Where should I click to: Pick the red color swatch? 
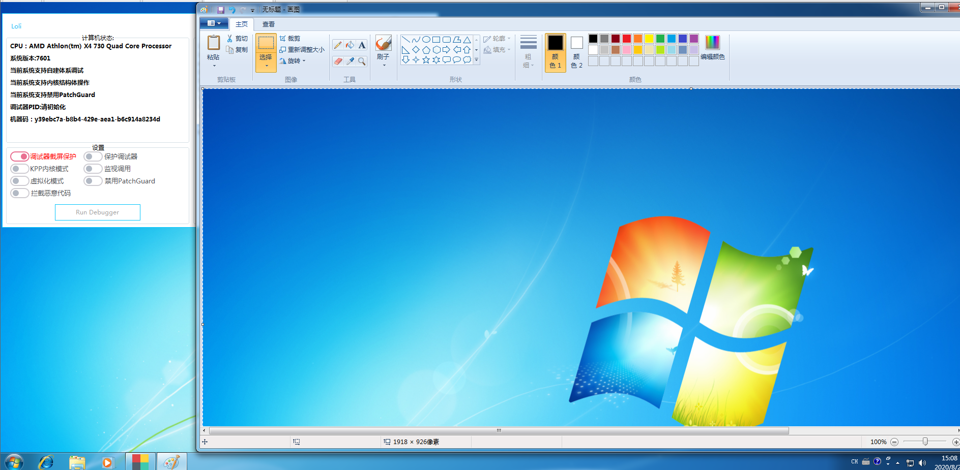627,39
